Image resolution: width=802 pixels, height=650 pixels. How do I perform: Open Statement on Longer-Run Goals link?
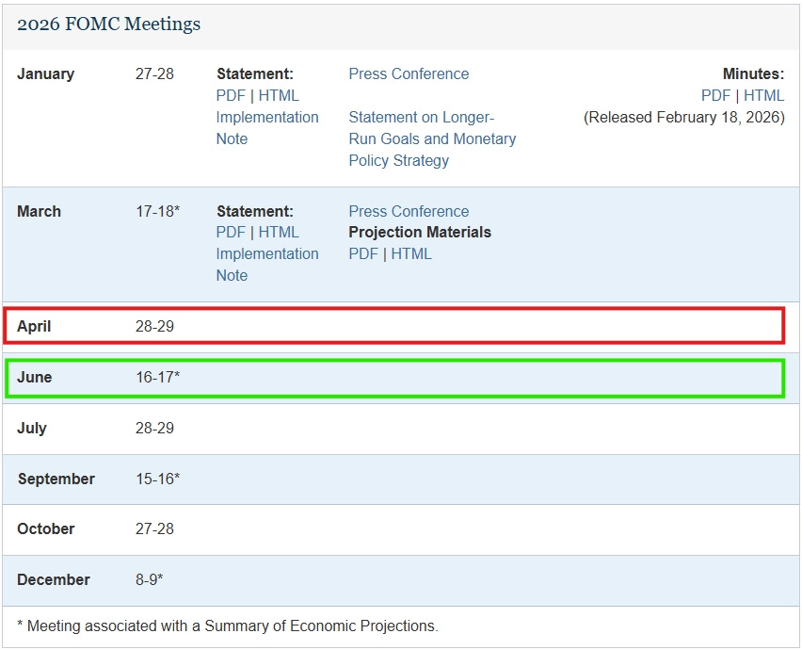pyautogui.click(x=432, y=138)
